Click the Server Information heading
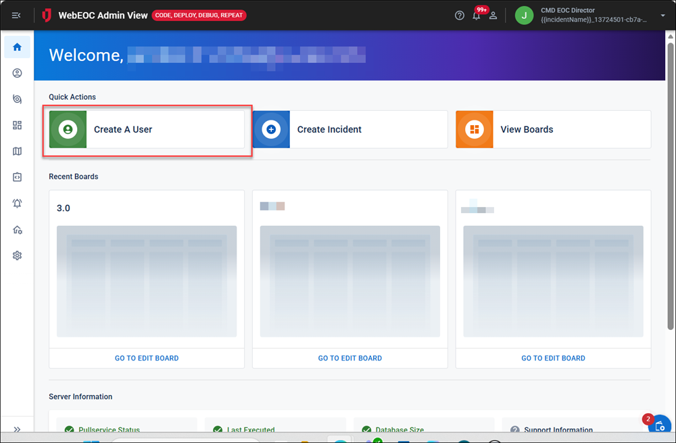676x443 pixels. [x=80, y=396]
